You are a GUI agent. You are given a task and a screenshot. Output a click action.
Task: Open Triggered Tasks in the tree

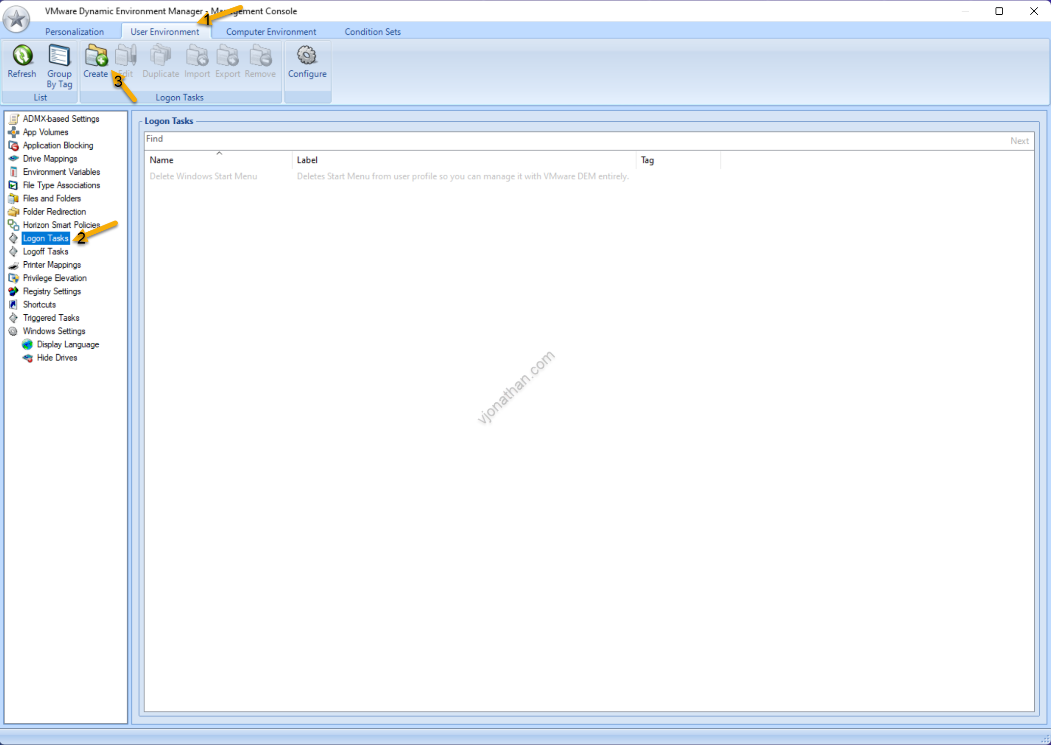pyautogui.click(x=51, y=318)
